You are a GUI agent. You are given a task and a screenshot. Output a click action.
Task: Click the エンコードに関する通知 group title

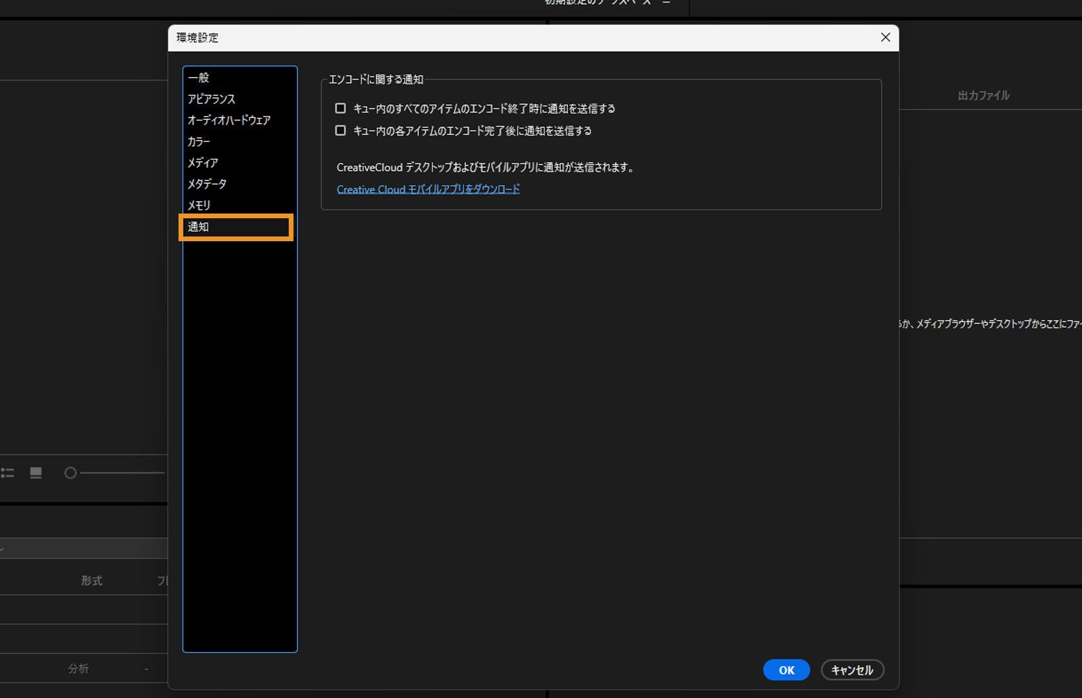point(376,80)
